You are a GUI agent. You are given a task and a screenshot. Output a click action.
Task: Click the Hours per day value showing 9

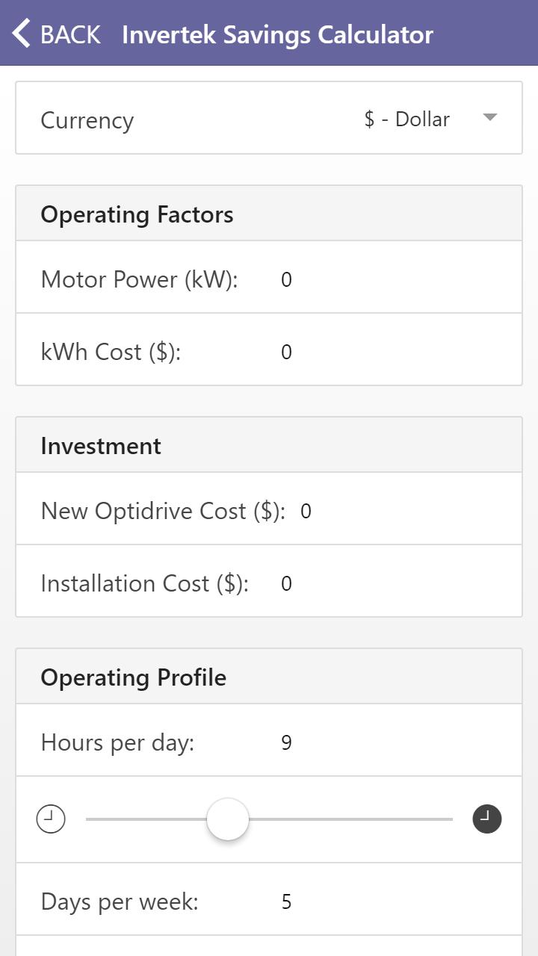pyautogui.click(x=286, y=743)
